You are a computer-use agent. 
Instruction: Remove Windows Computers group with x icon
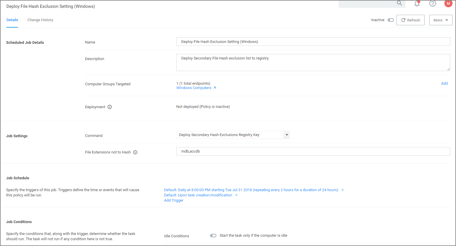215,88
